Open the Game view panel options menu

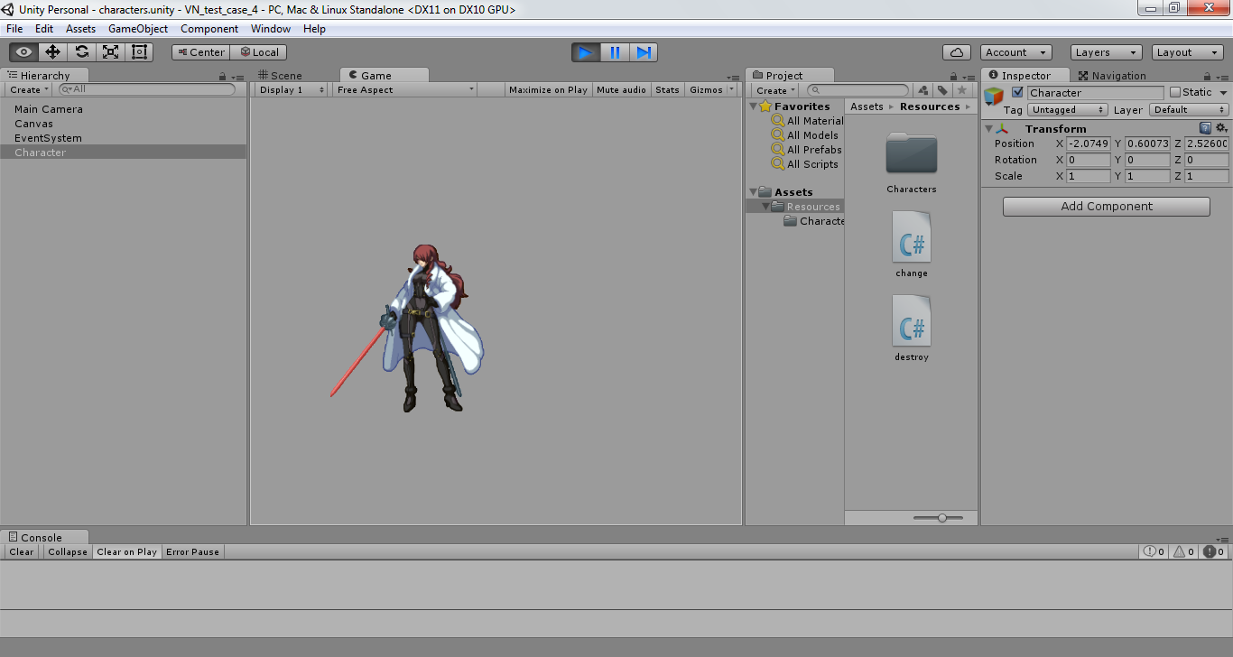click(735, 78)
